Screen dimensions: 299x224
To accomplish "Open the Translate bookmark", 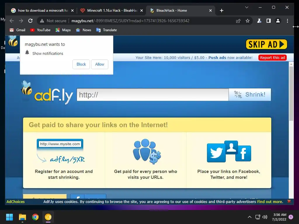I will (106, 30).
